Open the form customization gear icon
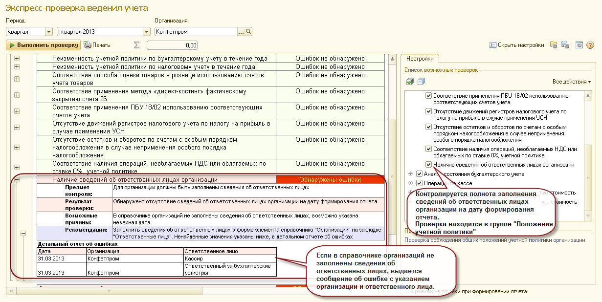The width and height of the screenshot is (602, 302). point(579,45)
